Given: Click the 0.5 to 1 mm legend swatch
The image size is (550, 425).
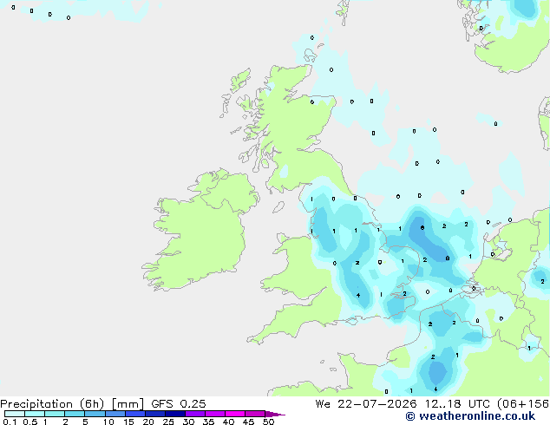Looking at the screenshot, I should click(35, 414).
